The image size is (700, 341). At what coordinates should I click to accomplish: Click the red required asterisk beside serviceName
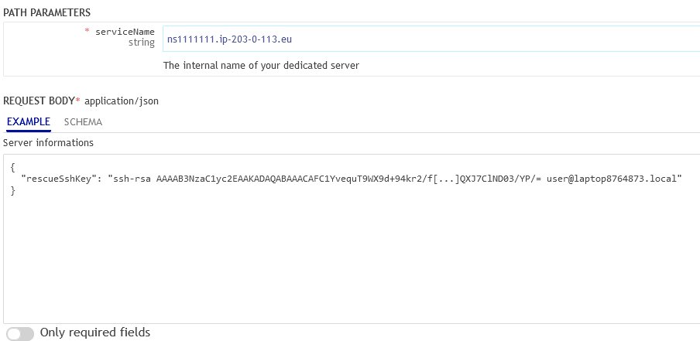pyautogui.click(x=87, y=32)
